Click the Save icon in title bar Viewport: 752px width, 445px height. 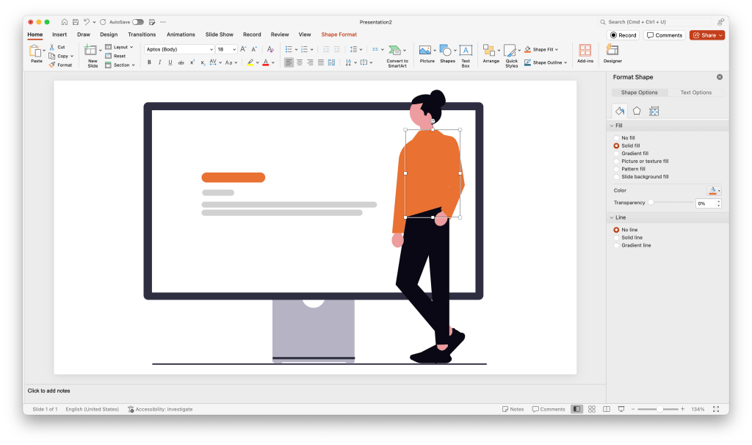tap(75, 22)
